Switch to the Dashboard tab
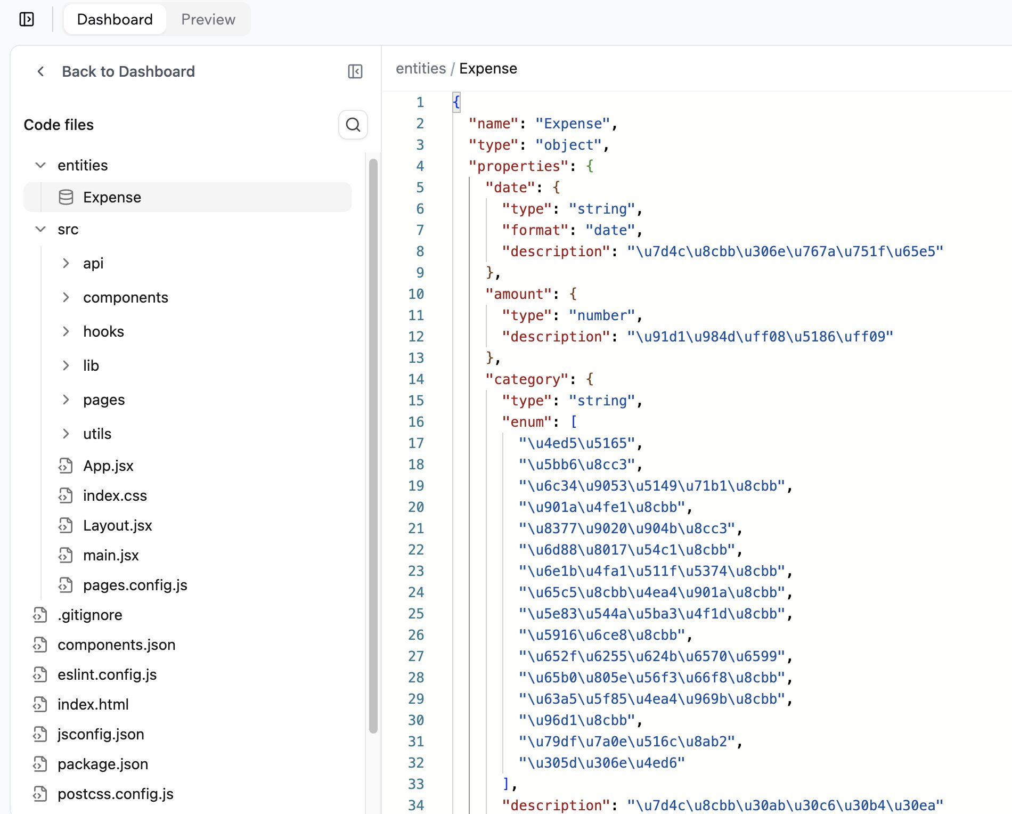Image resolution: width=1012 pixels, height=814 pixels. [x=115, y=20]
